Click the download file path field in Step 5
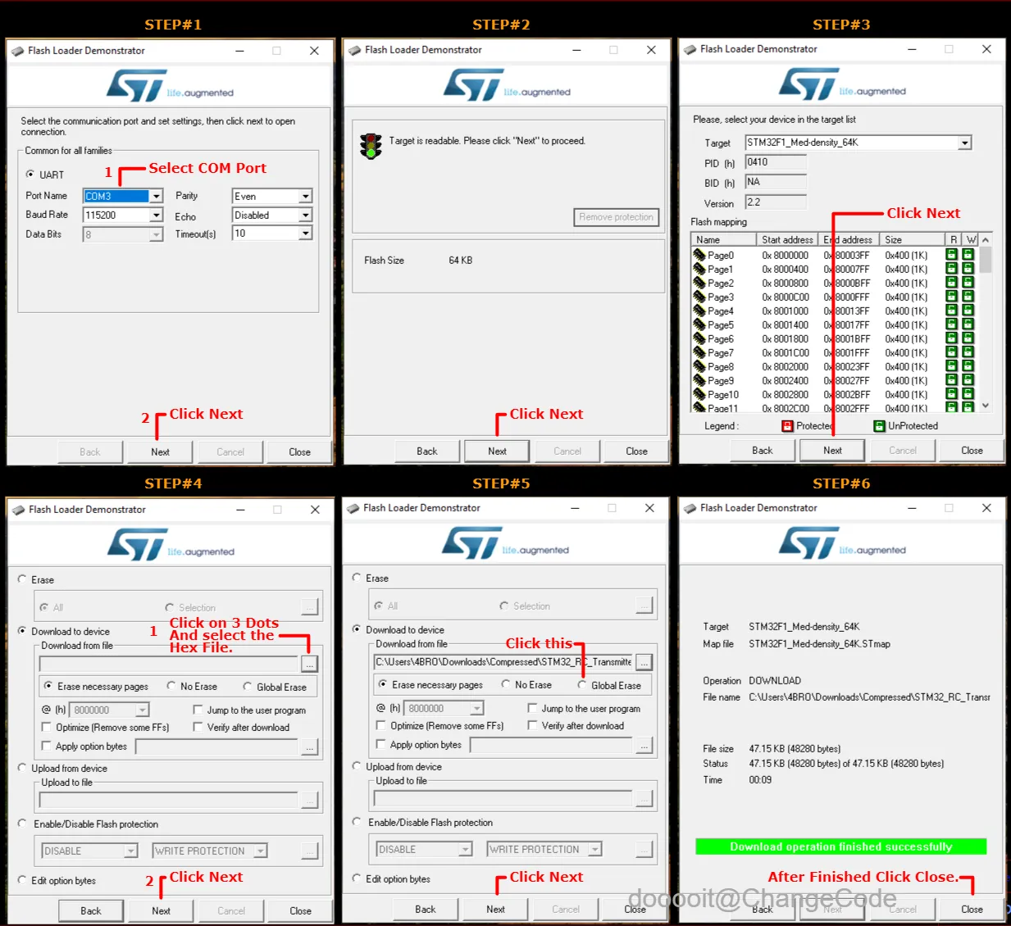Image resolution: width=1011 pixels, height=926 pixels. pyautogui.click(x=503, y=661)
